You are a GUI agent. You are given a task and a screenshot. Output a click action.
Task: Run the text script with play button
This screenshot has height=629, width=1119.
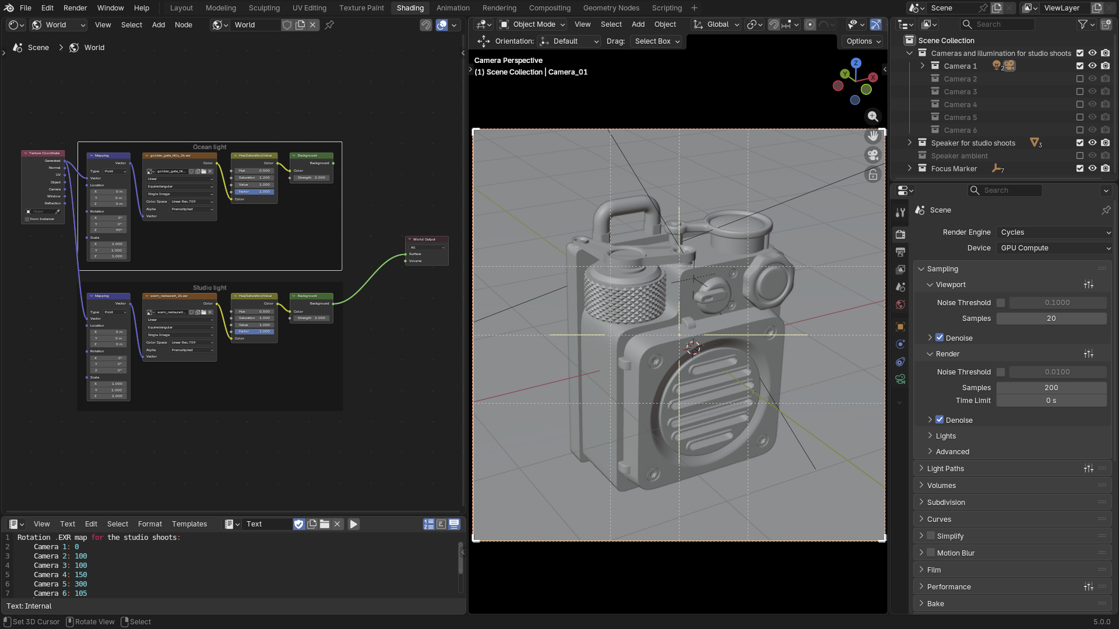coord(353,524)
